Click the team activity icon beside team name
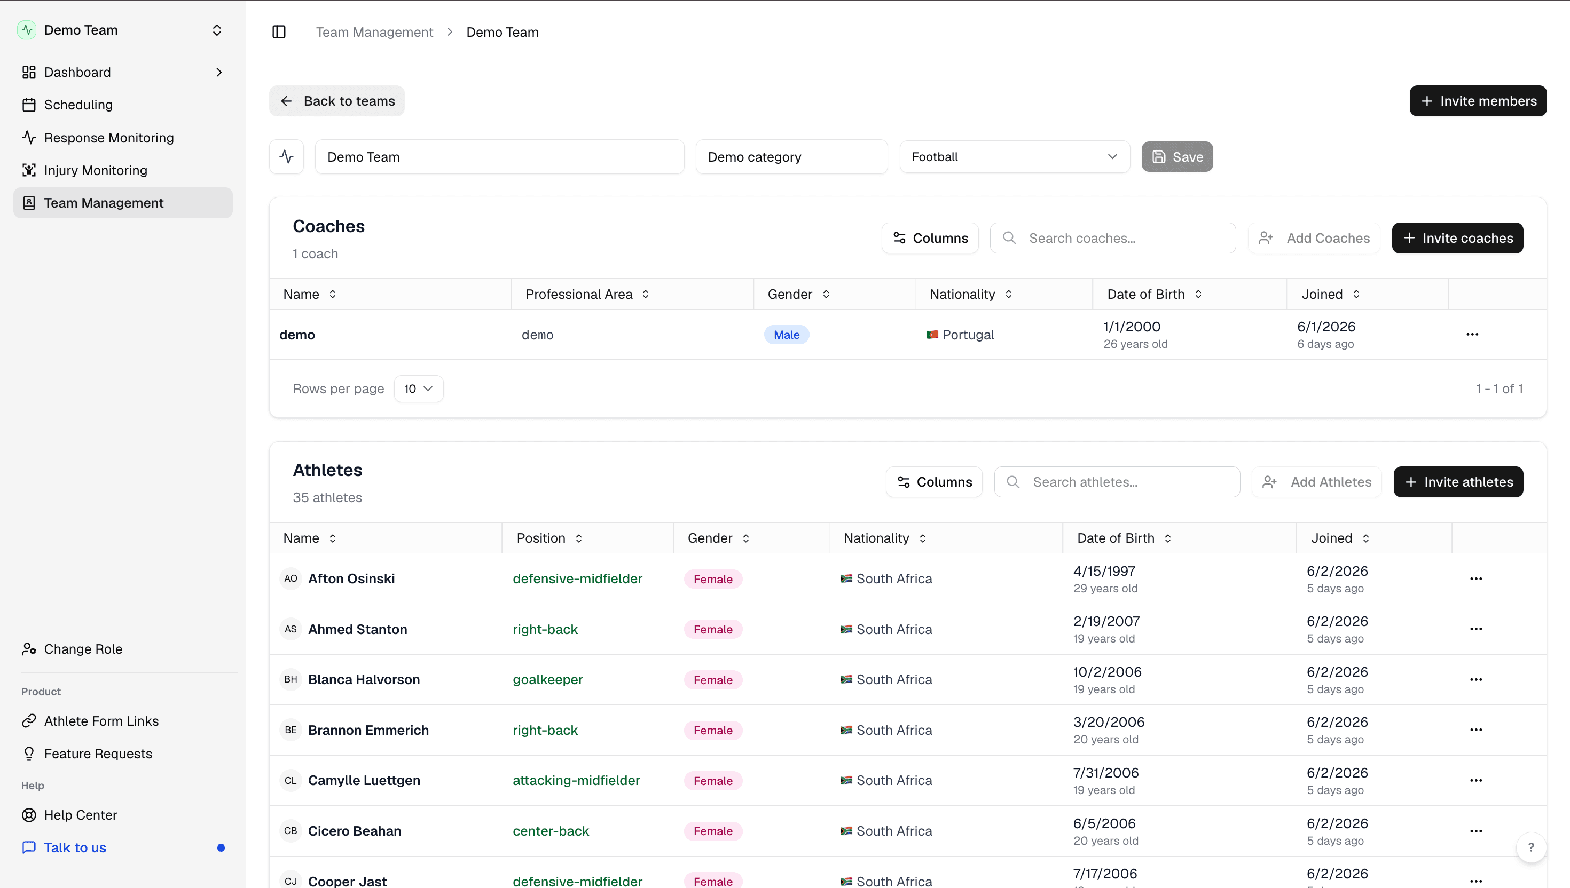The height and width of the screenshot is (888, 1570). coord(287,157)
